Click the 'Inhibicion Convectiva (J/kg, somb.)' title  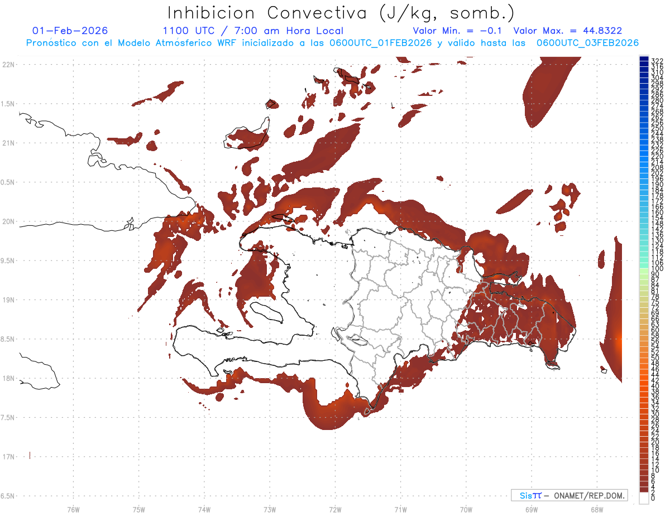tap(341, 13)
